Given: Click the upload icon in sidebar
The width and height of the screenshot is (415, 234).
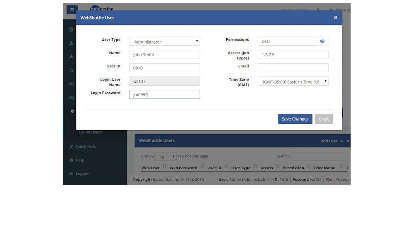Looking at the screenshot, I should (71, 43).
